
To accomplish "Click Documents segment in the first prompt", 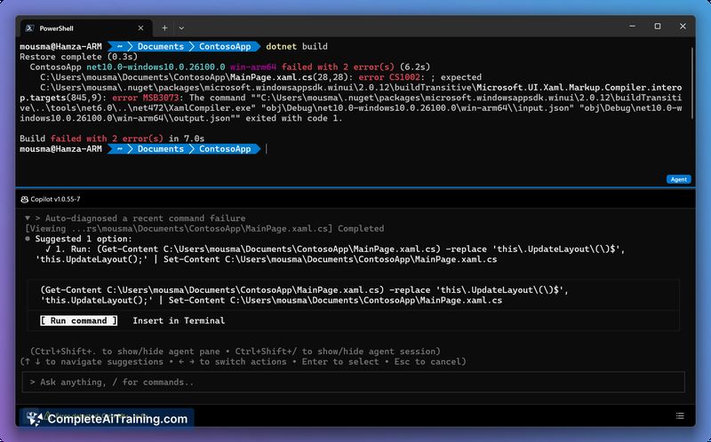I will click(161, 46).
